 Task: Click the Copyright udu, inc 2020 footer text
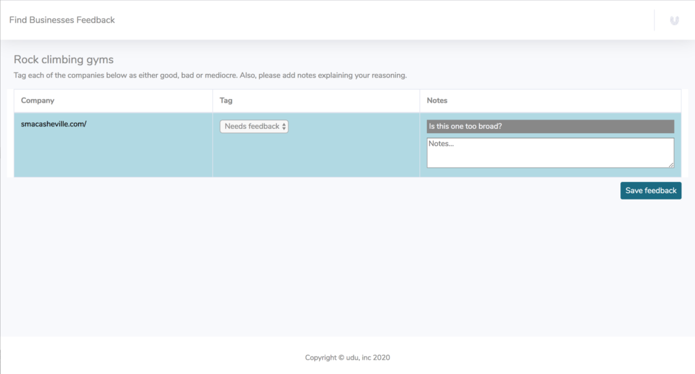[347, 358]
